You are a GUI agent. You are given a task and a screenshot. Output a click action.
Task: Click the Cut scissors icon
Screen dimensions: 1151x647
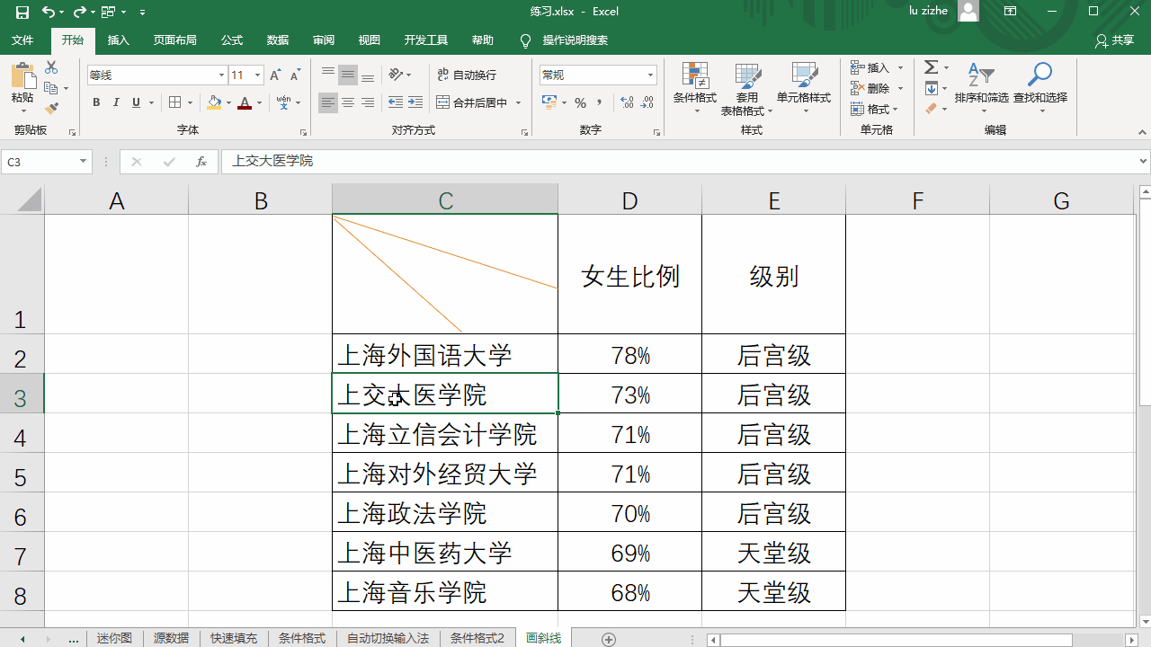click(51, 67)
